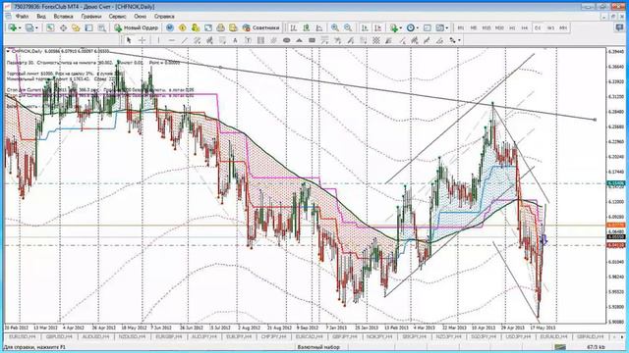The height and width of the screenshot is (353, 629).
Task: Click the blue globe toolbar icon
Action: pos(170,27)
